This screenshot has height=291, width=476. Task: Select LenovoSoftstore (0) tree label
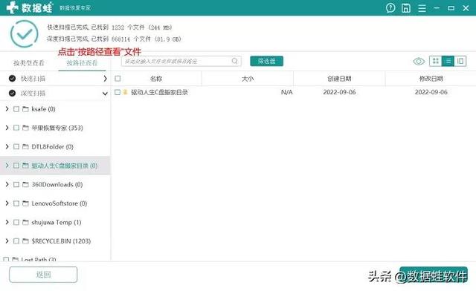coord(59,203)
